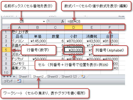Click the quantity 6 cell in パソコン row
Image resolution: width=133 pixels, height=100 pixels.
coord(55,41)
